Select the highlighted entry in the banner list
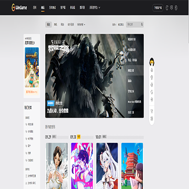Screen dimensions: 189x189 (x=135, y=70)
